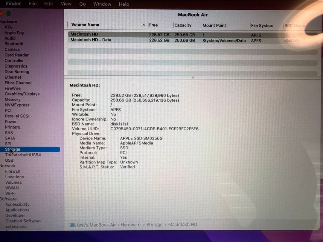Select Power in the Hardware sidebar
323x242 pixels.
[11, 121]
